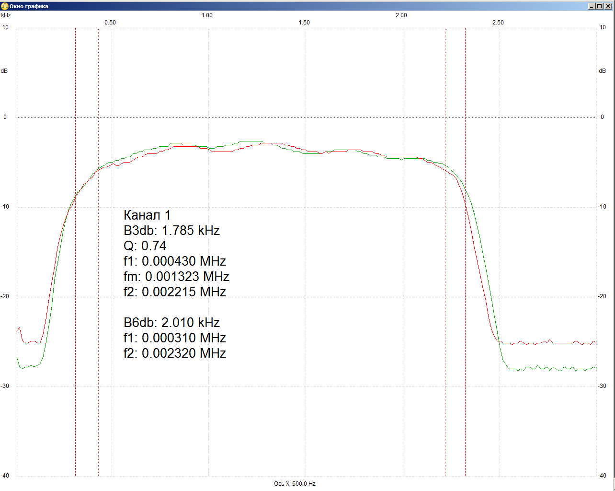This screenshot has width=615, height=491.
Task: Click the 'Канал 1' label
Action: click(x=147, y=215)
